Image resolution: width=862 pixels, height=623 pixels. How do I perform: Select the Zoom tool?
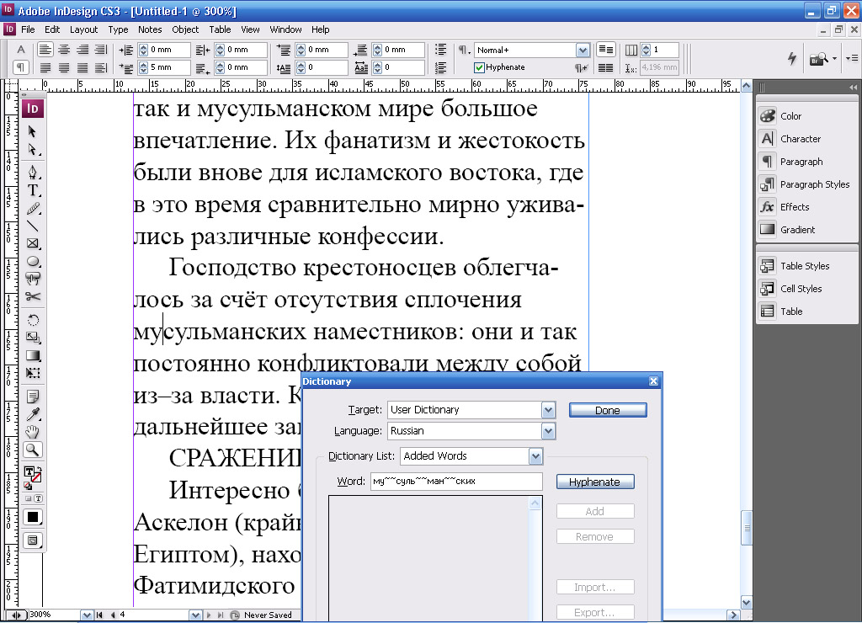click(x=33, y=450)
